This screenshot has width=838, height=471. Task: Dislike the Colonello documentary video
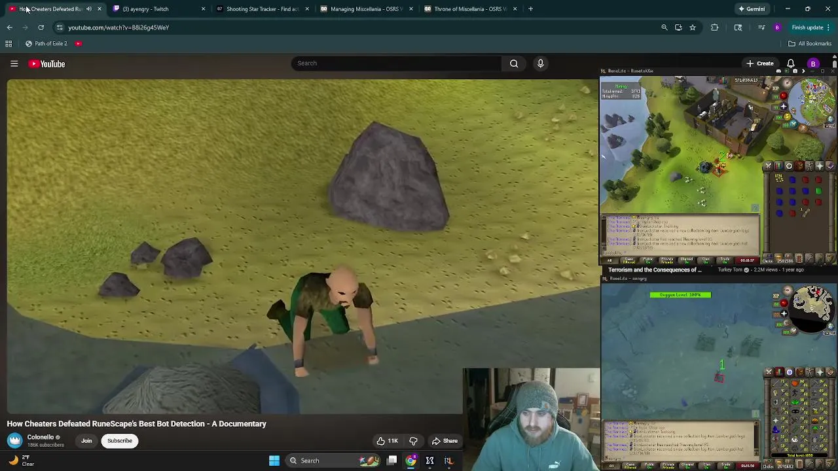(413, 441)
